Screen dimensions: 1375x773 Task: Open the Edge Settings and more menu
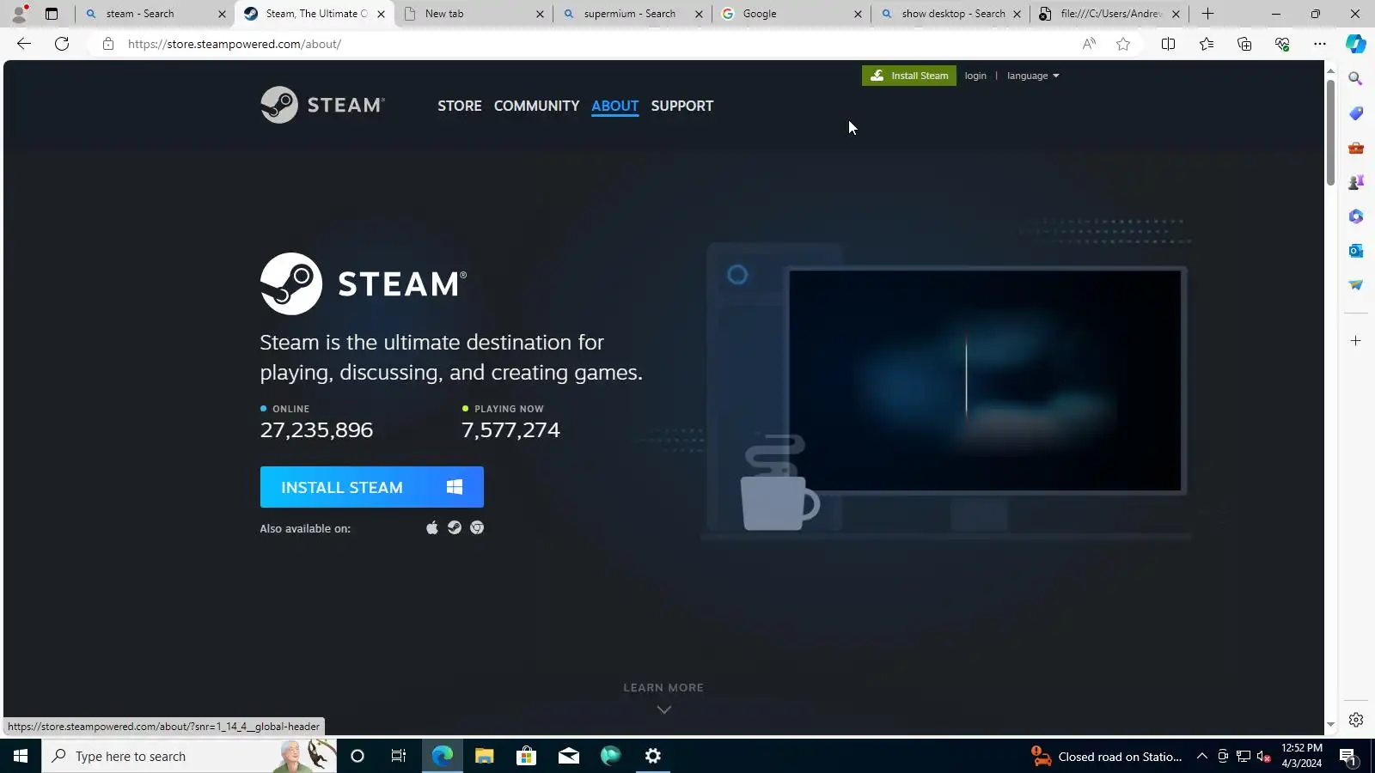point(1320,44)
